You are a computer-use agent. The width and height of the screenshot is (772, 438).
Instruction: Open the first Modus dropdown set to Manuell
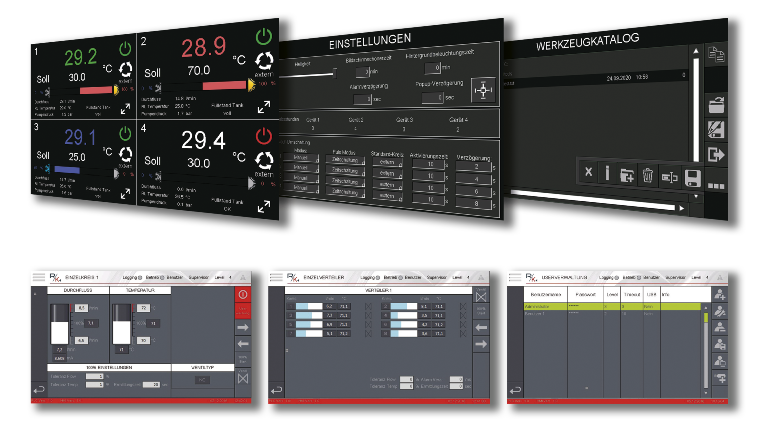tap(301, 158)
